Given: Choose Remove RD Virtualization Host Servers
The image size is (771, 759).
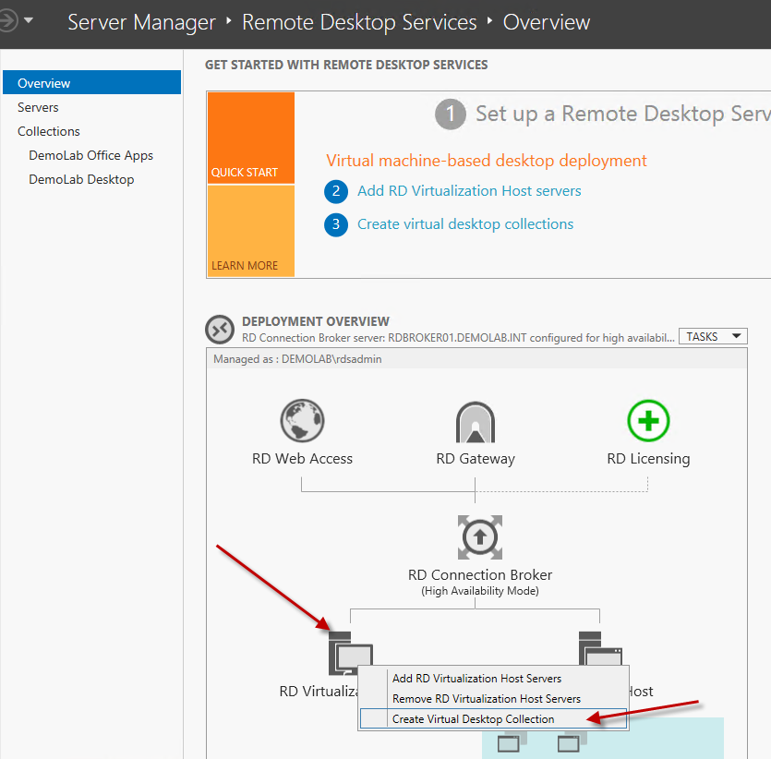Looking at the screenshot, I should 487,699.
